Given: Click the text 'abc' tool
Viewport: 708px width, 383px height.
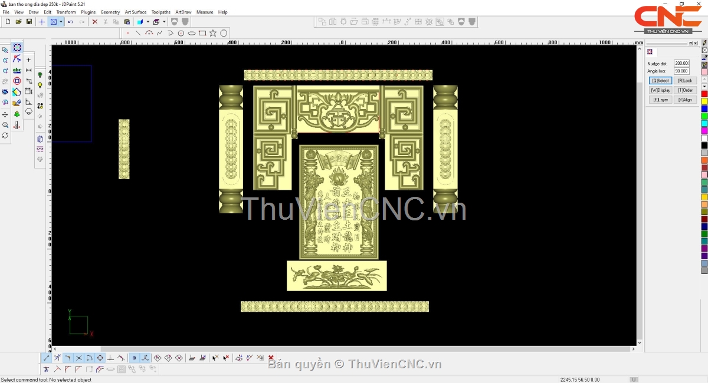Looking at the screenshot, I should [17, 70].
